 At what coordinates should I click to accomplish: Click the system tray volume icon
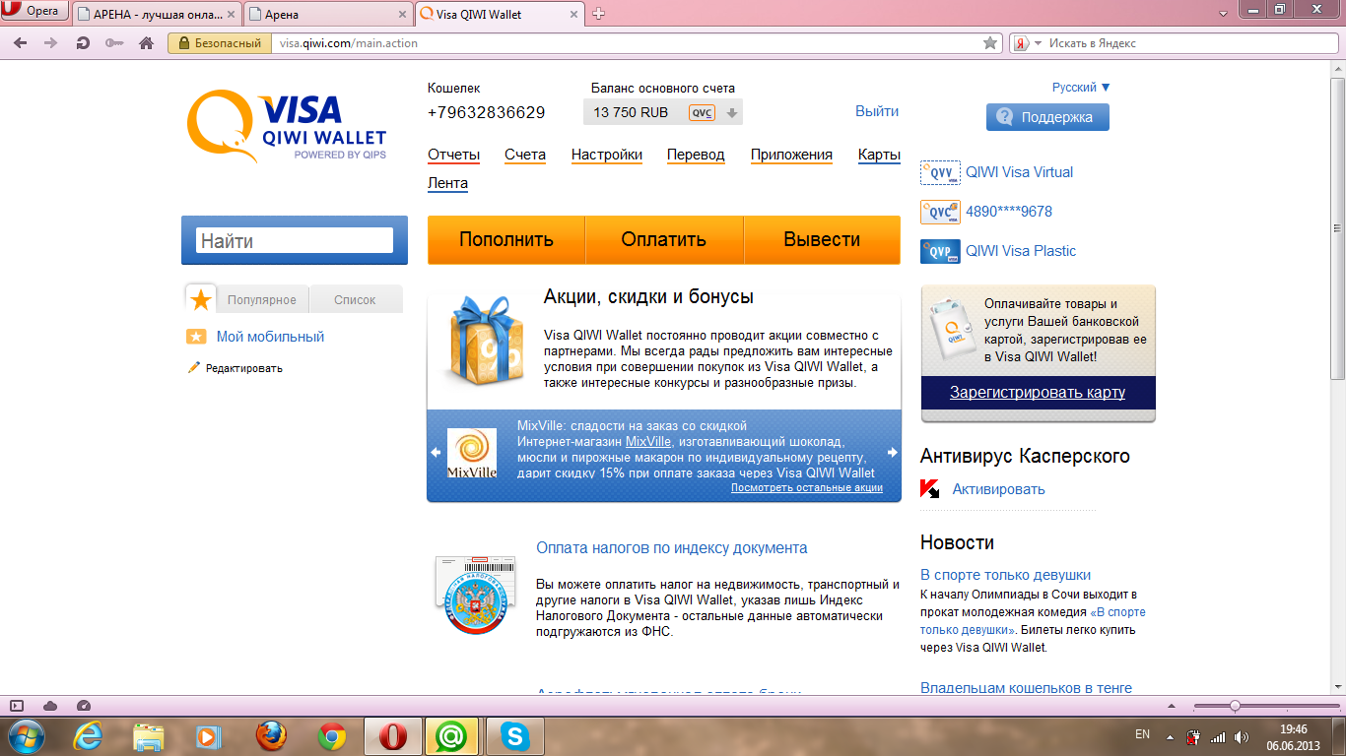(1241, 736)
